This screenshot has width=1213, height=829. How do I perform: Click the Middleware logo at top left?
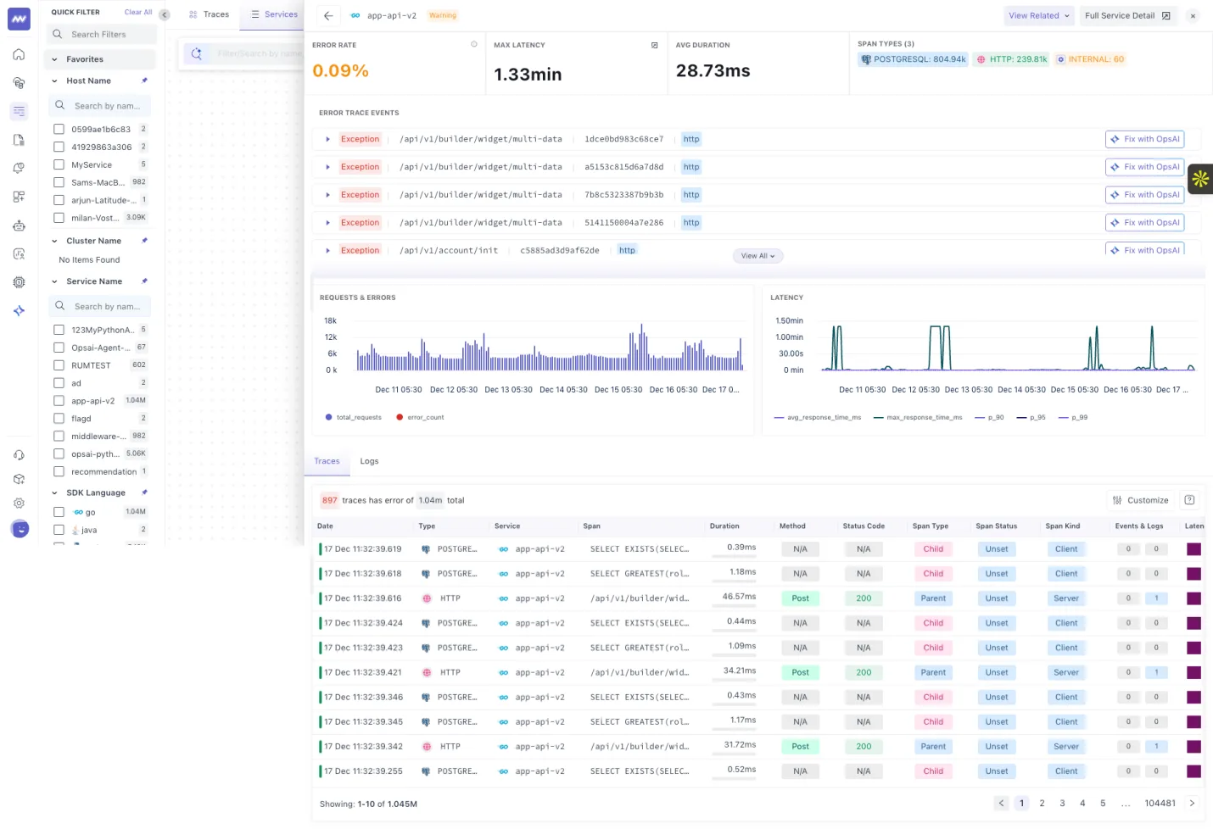[x=19, y=19]
